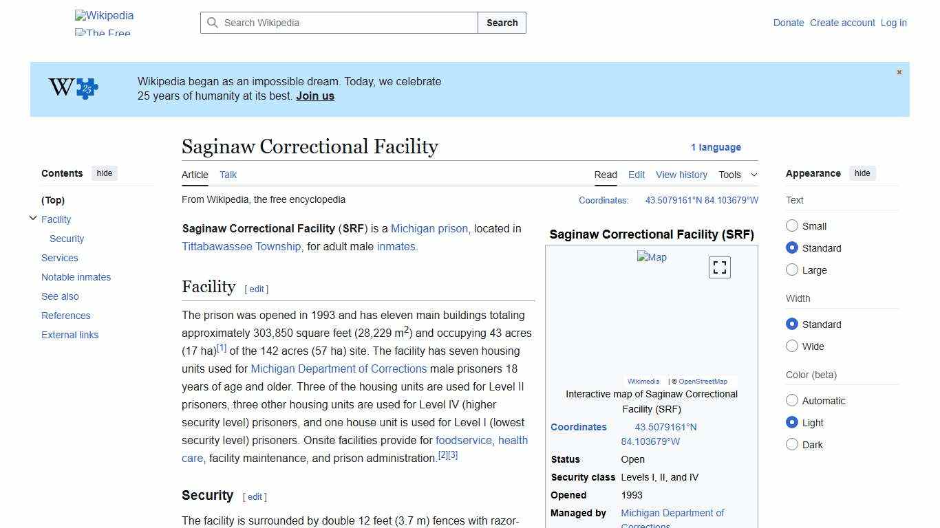Click the Donate link

[789, 23]
